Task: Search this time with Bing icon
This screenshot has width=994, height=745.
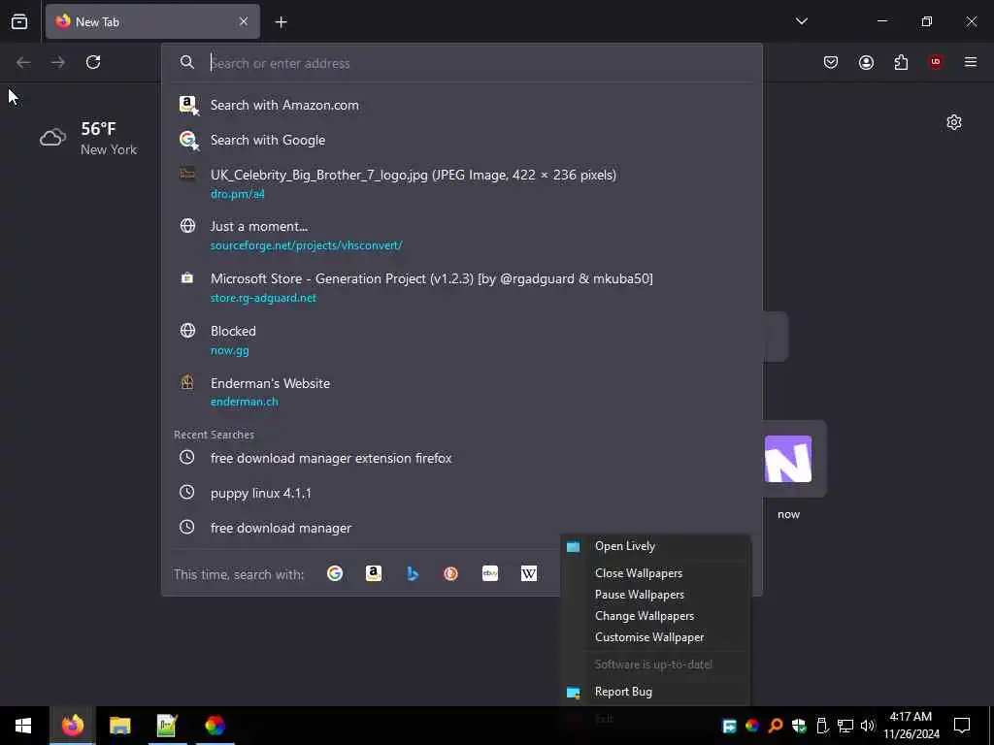Action: point(413,573)
